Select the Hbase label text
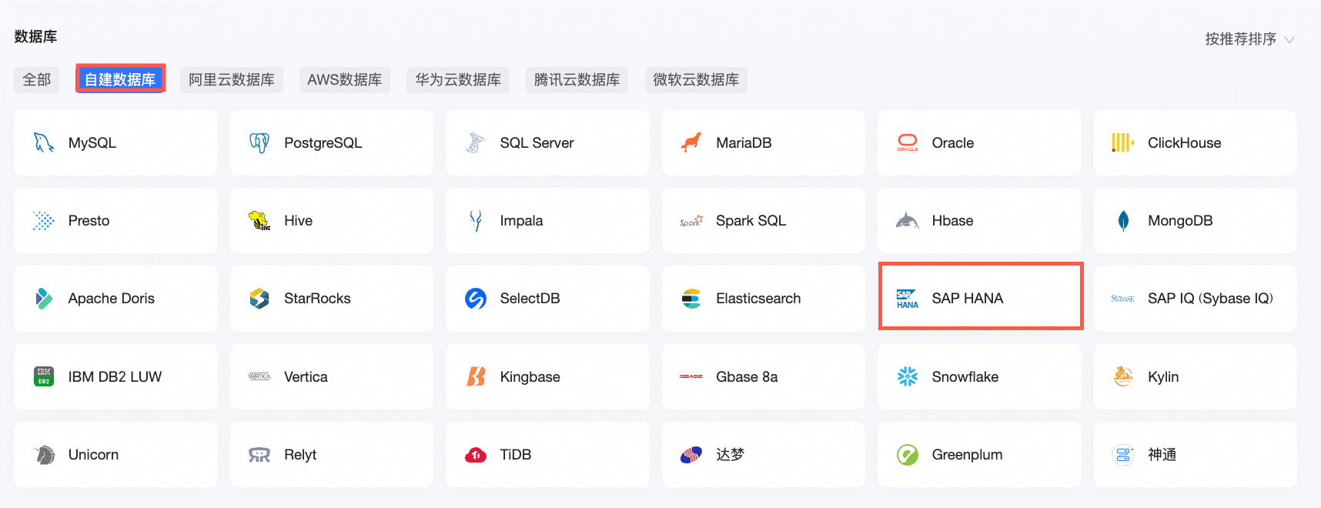 (x=952, y=221)
